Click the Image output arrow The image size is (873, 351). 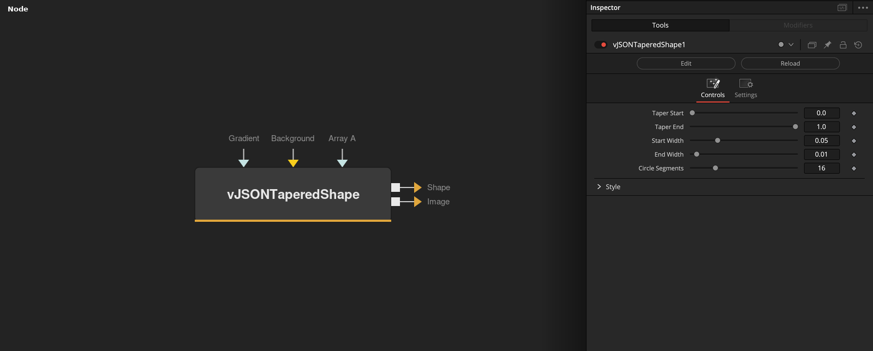(x=417, y=202)
